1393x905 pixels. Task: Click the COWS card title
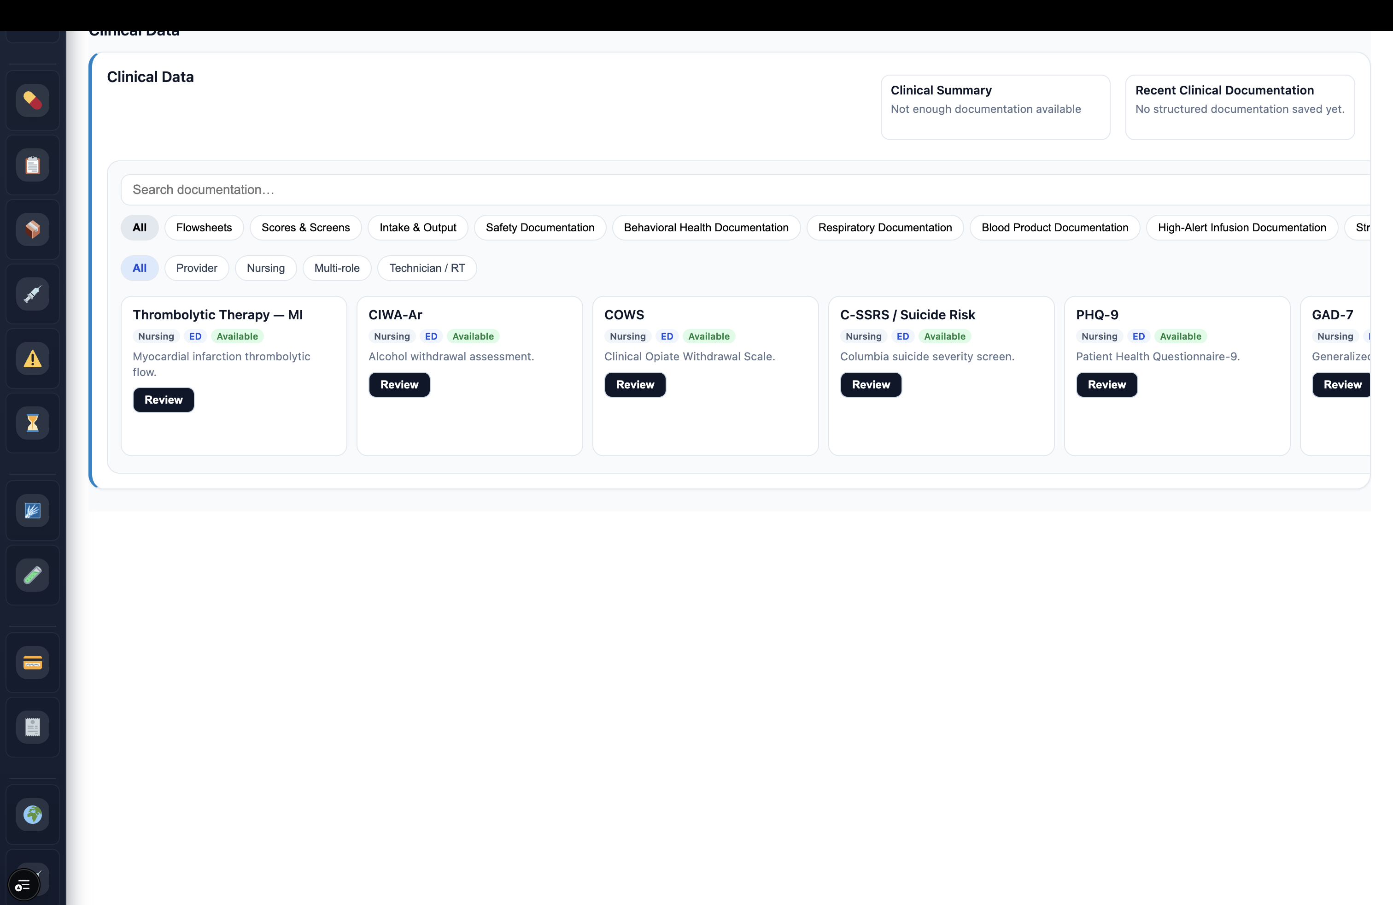(624, 315)
